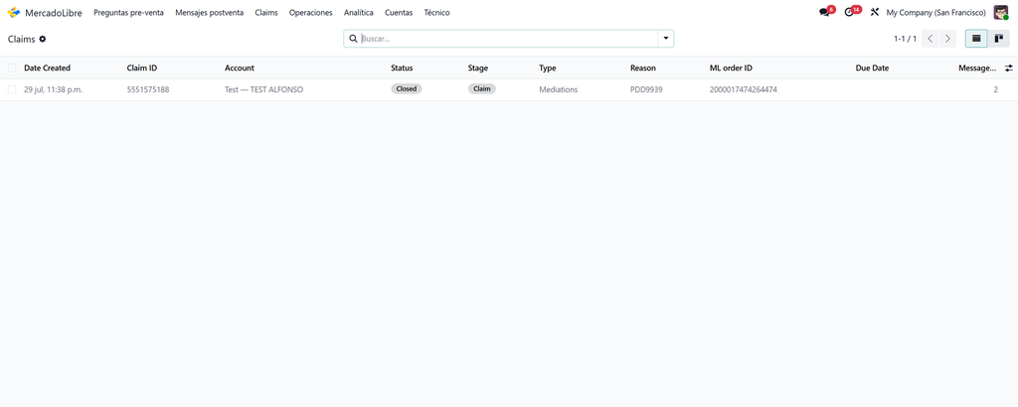Sort by the Messages column header

tap(977, 68)
